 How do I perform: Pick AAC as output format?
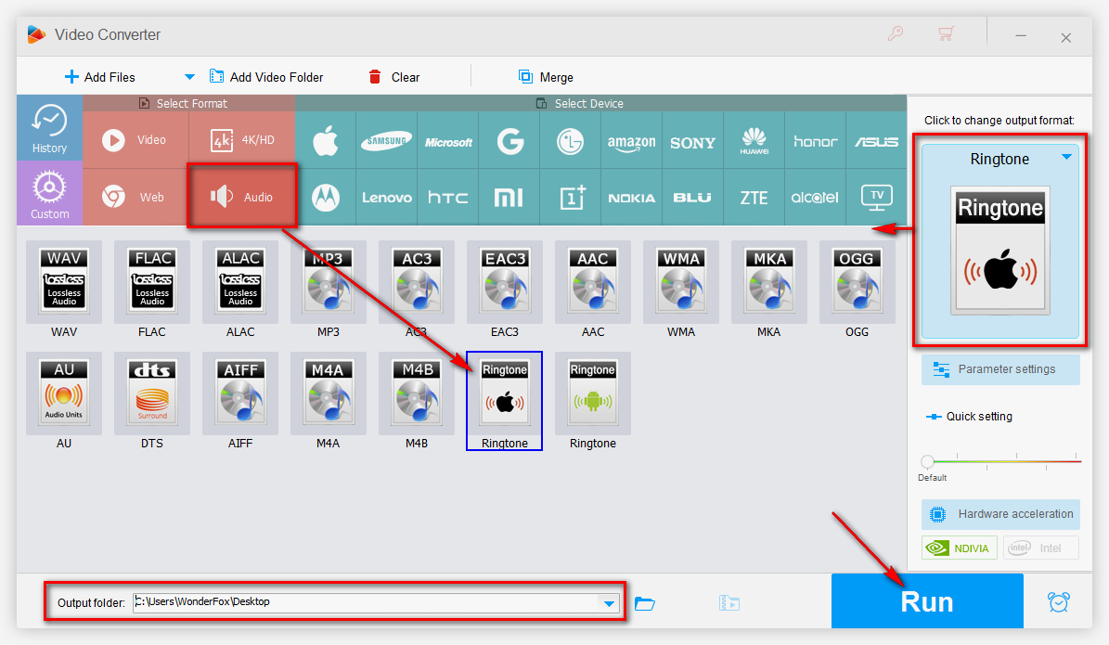pyautogui.click(x=593, y=282)
